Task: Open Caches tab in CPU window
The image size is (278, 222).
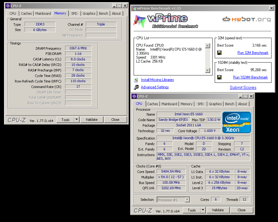Action: [x=152, y=104]
